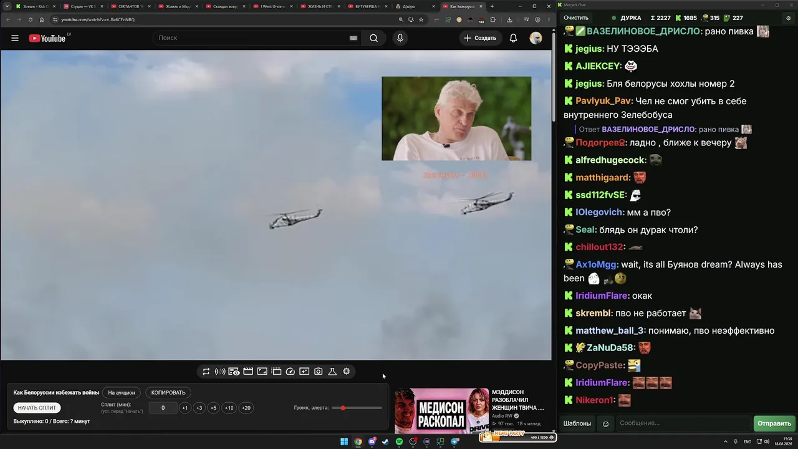Click the Очистить button in Merged Chat
The width and height of the screenshot is (798, 449).
[x=576, y=18]
